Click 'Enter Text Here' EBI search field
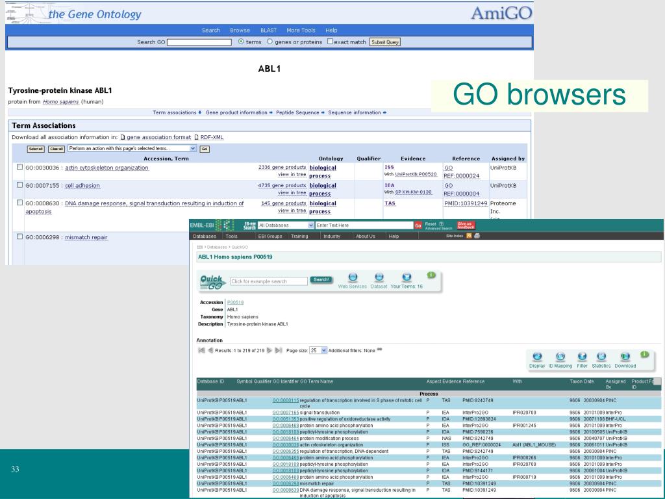Image resolution: width=665 pixels, height=499 pixels. (x=364, y=225)
